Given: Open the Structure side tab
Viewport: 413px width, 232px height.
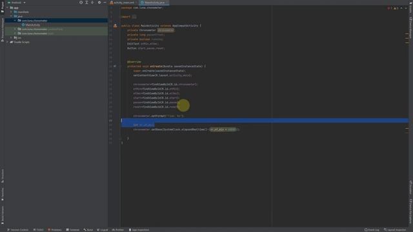Looking at the screenshot, I should click(3, 176).
